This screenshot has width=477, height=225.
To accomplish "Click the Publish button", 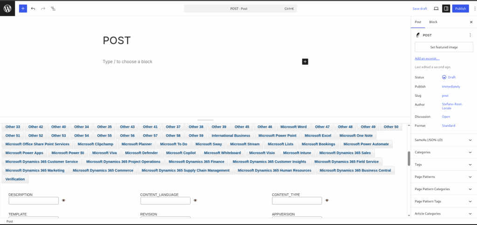I will [x=460, y=8].
